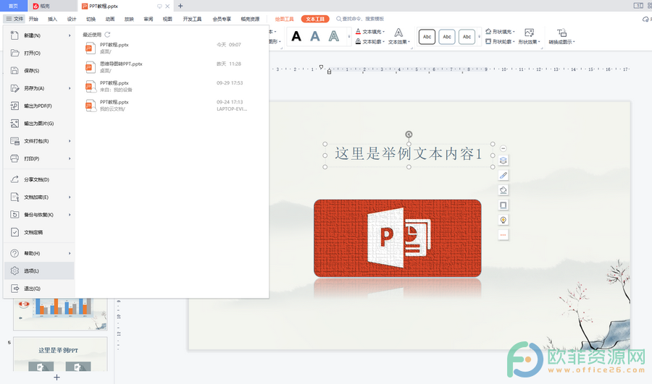Open the 文本填充 text fill dropdown
Image resolution: width=652 pixels, height=384 pixels.
[x=370, y=32]
